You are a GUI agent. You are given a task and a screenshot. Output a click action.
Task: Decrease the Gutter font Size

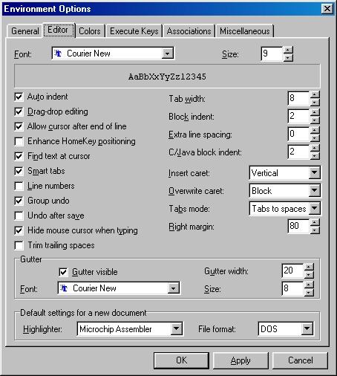click(309, 292)
